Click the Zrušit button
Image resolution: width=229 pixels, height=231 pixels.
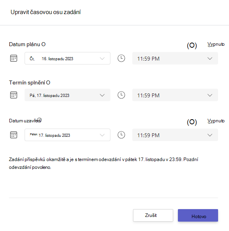click(153, 215)
